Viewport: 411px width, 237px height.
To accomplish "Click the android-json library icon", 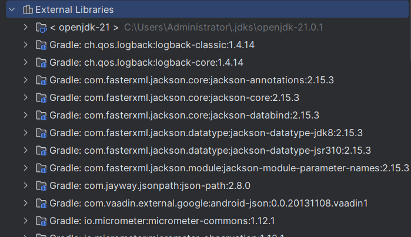I will 41,203.
